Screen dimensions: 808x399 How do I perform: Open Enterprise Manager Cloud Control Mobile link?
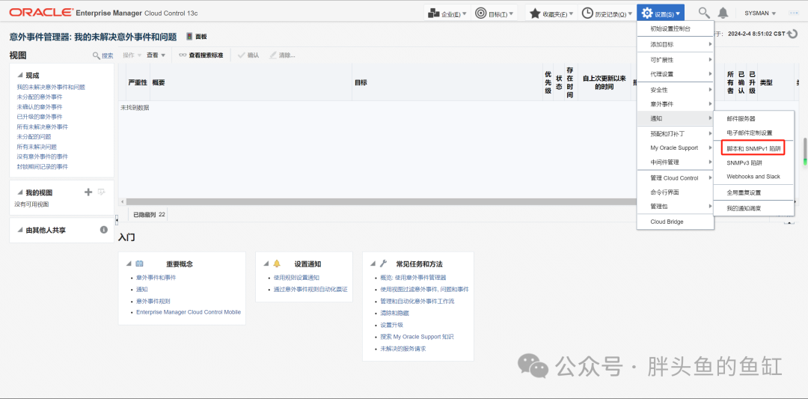[189, 312]
